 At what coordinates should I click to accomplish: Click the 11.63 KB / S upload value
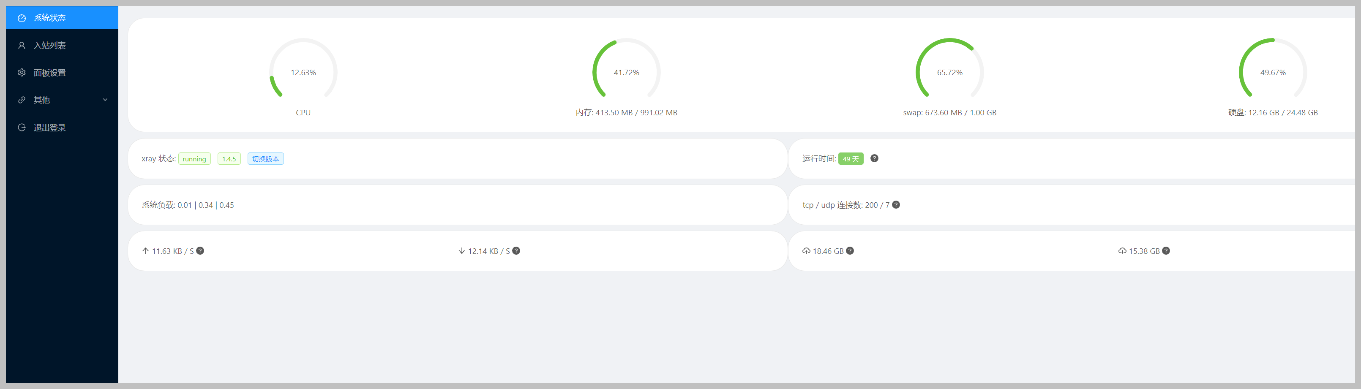[173, 251]
